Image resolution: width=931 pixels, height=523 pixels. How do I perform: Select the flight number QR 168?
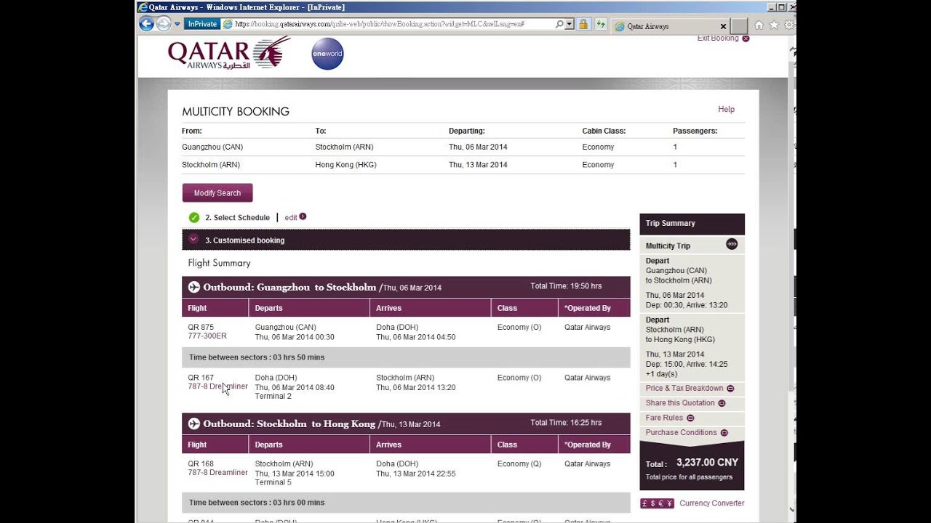[201, 463]
